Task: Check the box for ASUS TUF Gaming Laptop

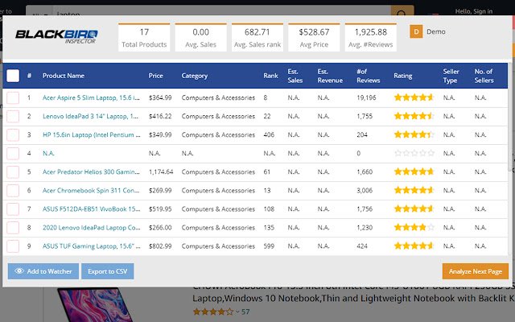Action: [x=13, y=246]
